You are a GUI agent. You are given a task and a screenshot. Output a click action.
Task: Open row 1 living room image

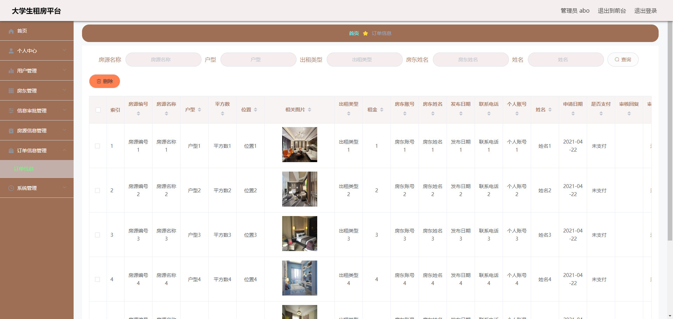[300, 145]
